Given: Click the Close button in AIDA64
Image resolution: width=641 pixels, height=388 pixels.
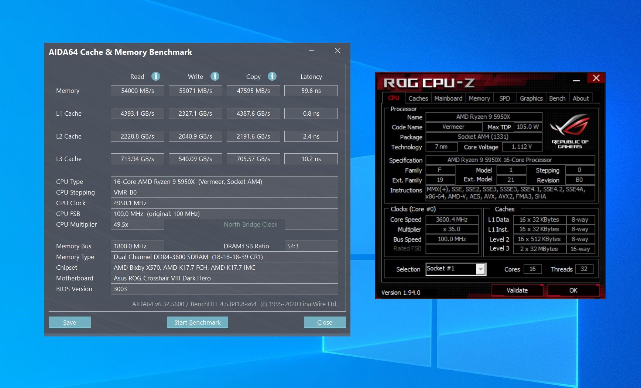Looking at the screenshot, I should (x=325, y=322).
